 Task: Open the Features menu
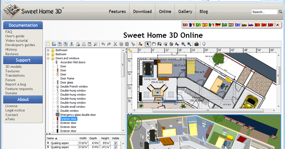[x=117, y=12]
